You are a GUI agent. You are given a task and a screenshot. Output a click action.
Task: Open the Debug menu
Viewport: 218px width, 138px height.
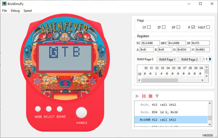15,11
